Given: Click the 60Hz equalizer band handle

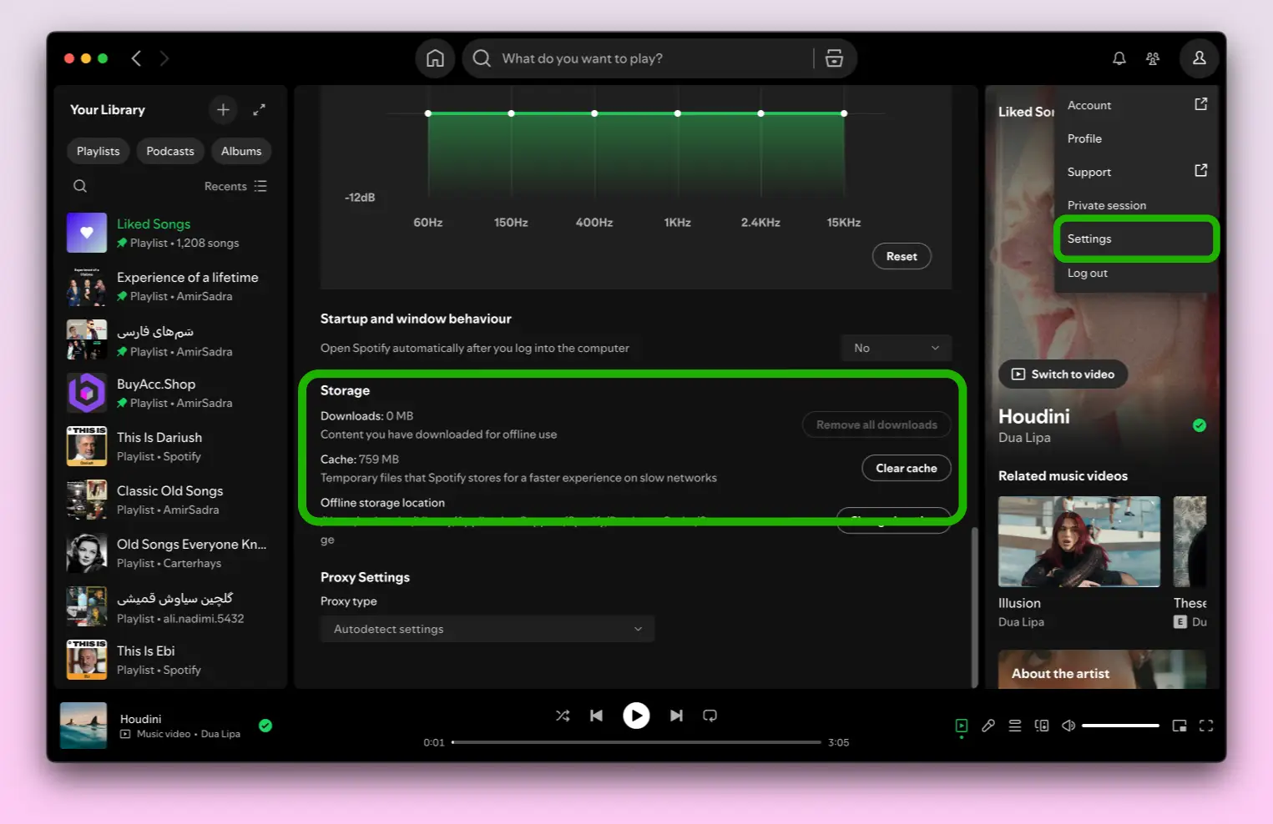Looking at the screenshot, I should coord(428,113).
